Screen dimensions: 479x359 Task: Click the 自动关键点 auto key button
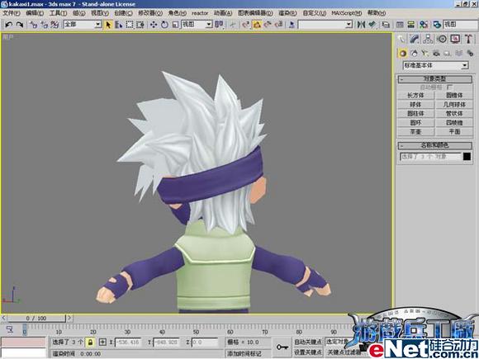[x=307, y=342]
